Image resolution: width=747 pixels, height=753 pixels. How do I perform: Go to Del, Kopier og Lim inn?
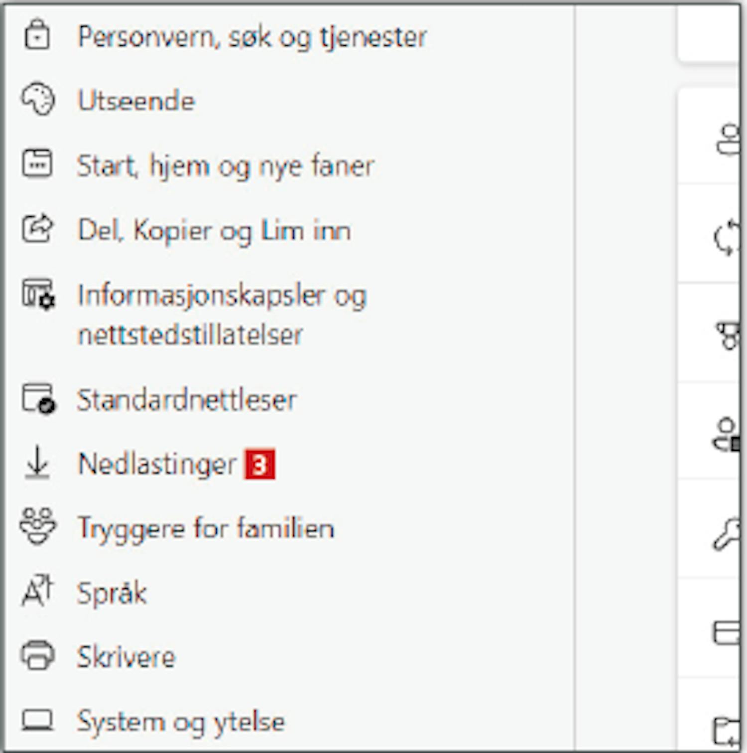pyautogui.click(x=214, y=230)
